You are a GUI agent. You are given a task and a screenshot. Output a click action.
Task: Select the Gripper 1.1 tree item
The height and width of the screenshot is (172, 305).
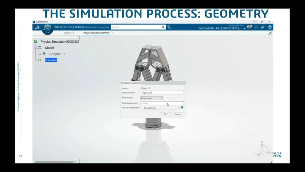tap(57, 54)
